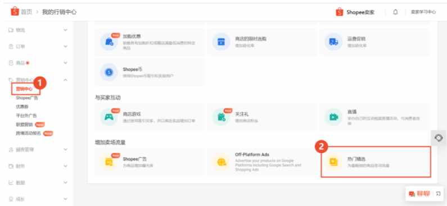The image size is (447, 206).
Task: Select 营销中心 submenu item in sidebar
Action: tap(24, 89)
